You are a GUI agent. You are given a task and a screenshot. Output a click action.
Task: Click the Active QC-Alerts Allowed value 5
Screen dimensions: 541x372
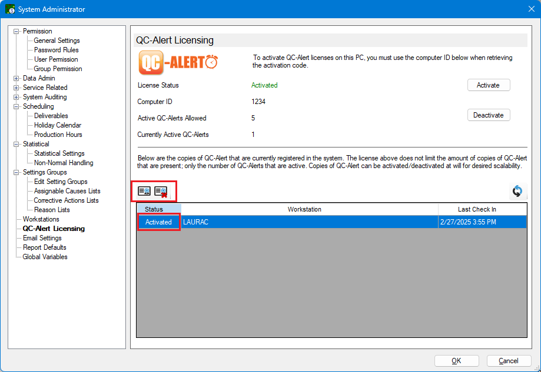click(253, 118)
